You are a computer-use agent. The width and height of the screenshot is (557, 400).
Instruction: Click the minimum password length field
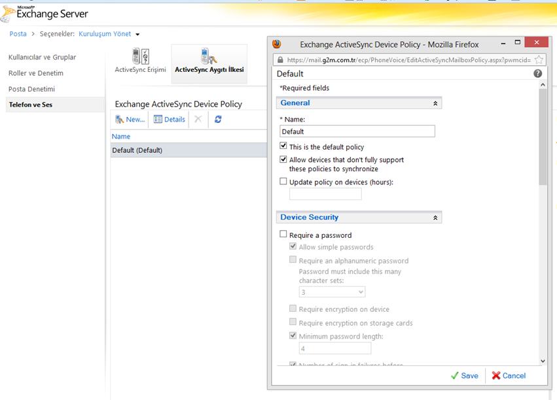335,348
